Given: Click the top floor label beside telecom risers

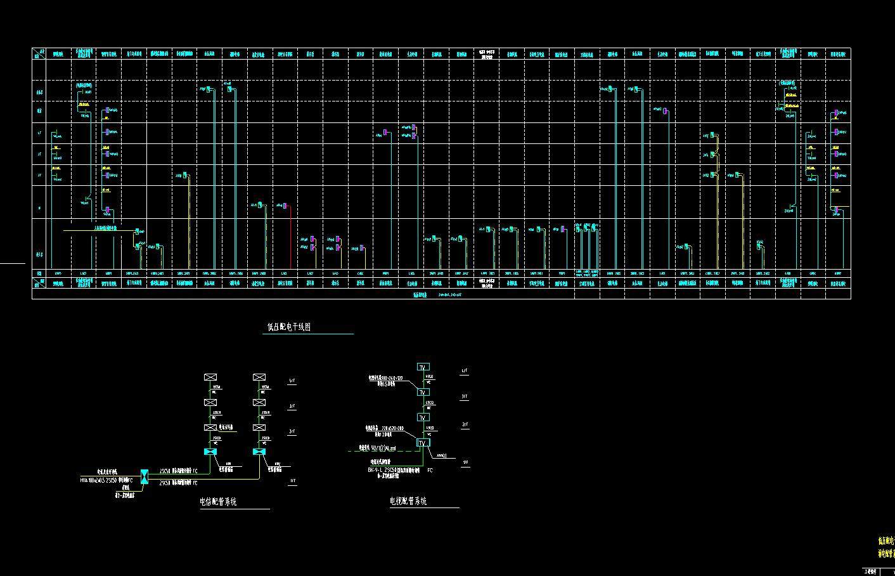Looking at the screenshot, I should [x=292, y=381].
